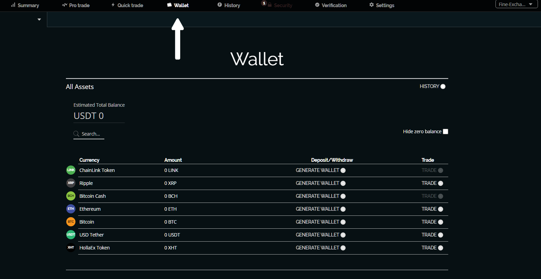Switch to the Quick trade tab
The width and height of the screenshot is (541, 279).
point(127,5)
